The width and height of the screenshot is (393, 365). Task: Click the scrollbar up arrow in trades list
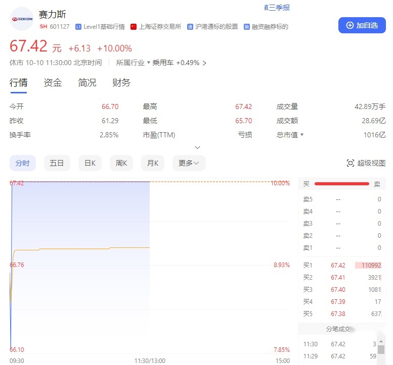[x=381, y=341]
